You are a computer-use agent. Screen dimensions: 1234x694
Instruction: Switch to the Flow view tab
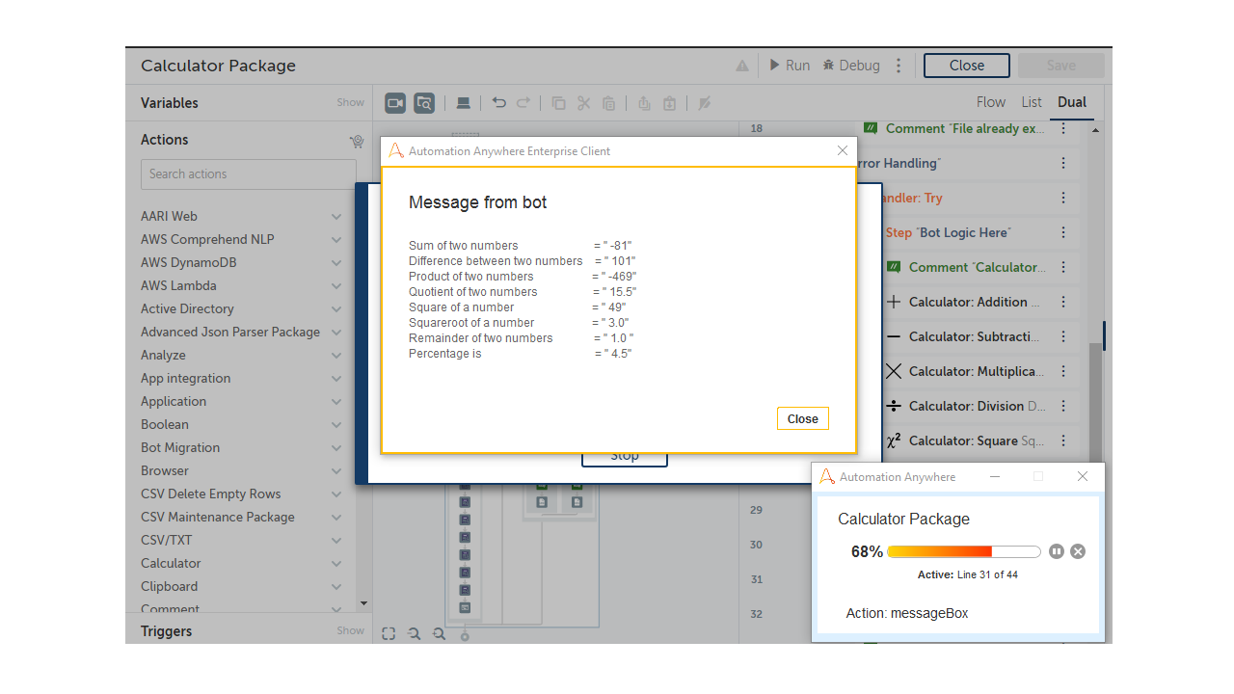[x=990, y=102]
